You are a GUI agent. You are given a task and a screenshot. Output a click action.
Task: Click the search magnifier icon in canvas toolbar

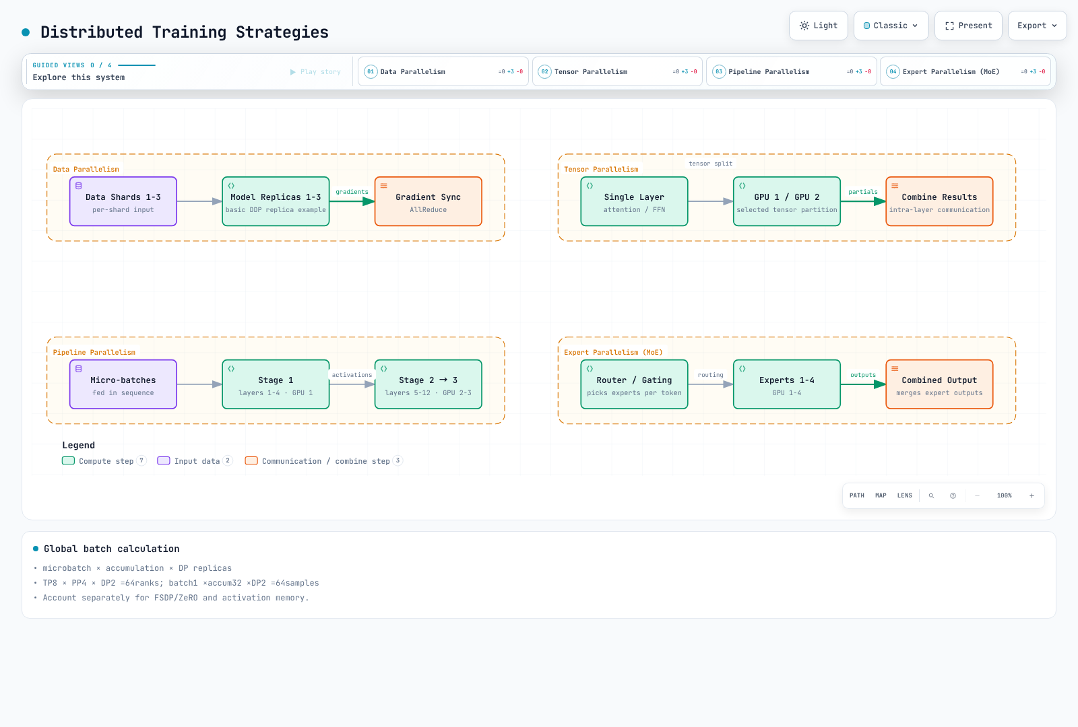(x=931, y=495)
